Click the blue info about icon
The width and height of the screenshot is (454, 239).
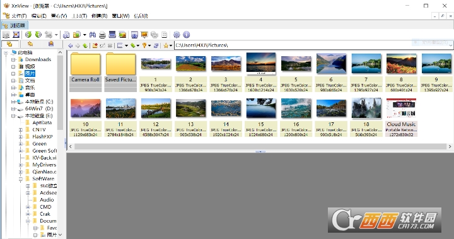tap(187, 35)
